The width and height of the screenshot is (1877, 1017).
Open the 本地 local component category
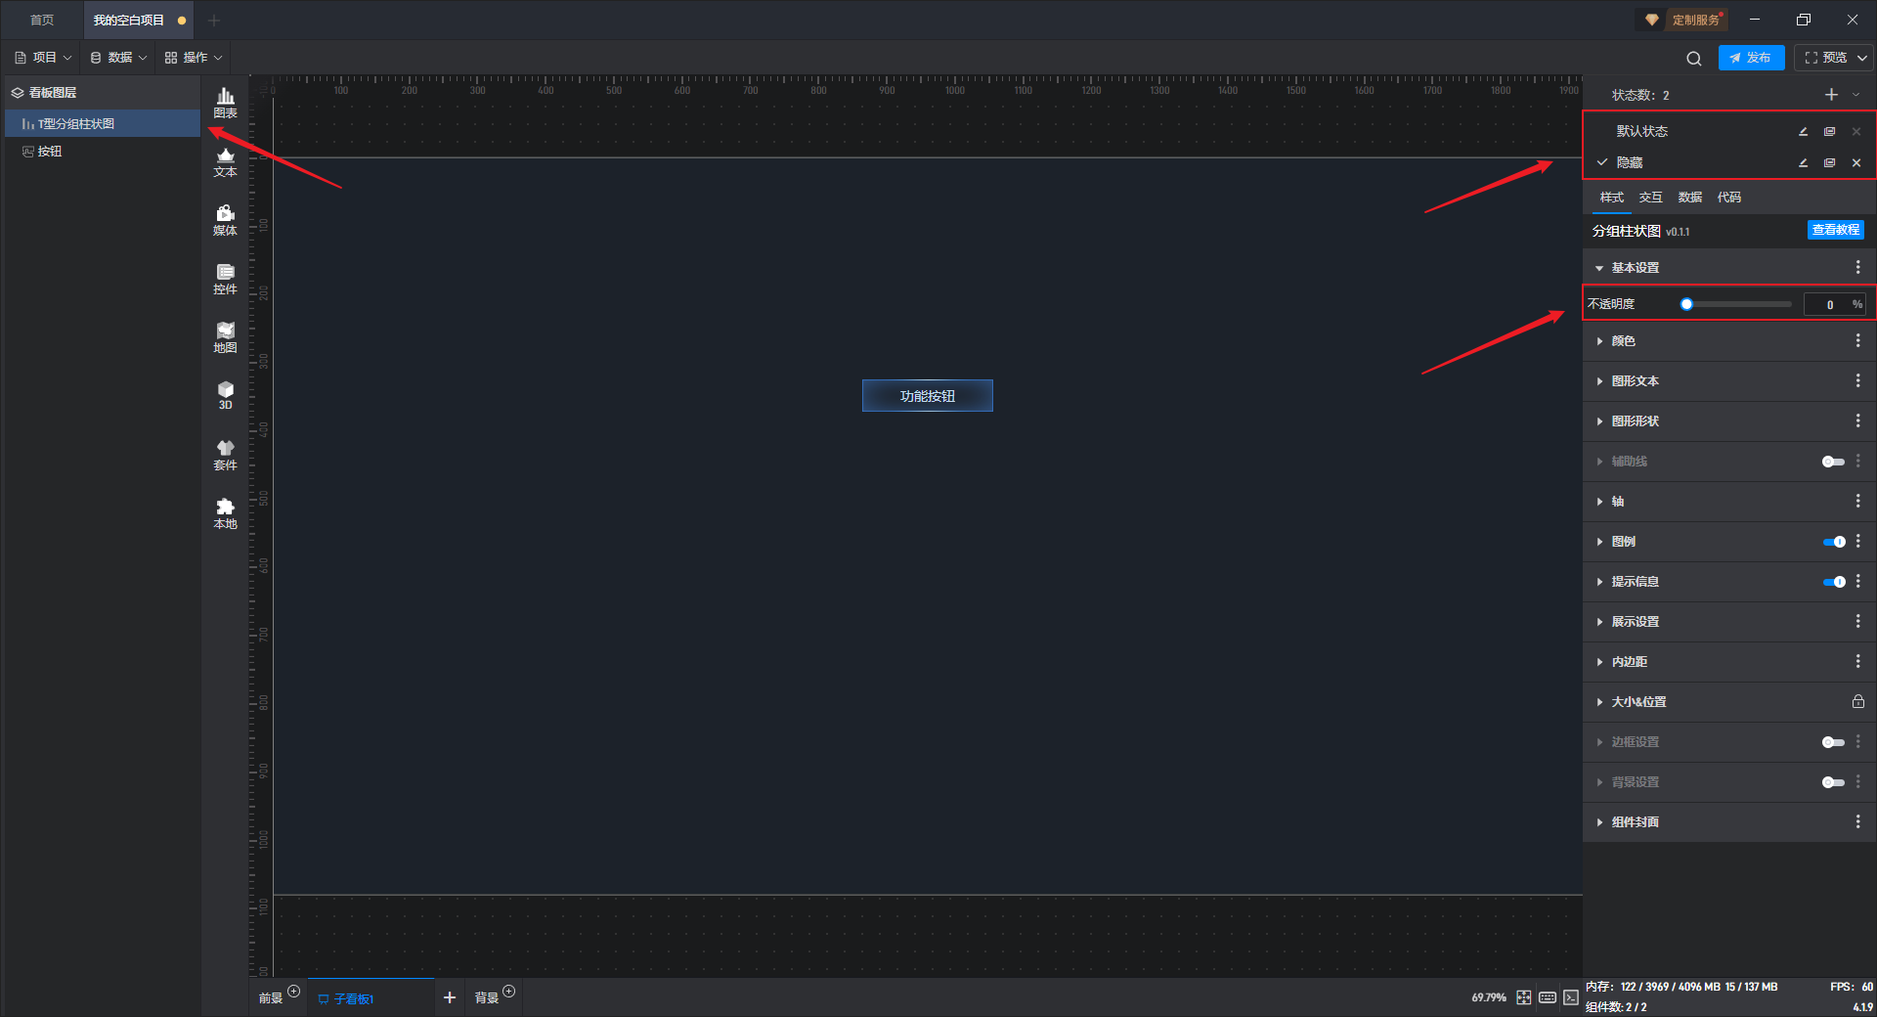[225, 513]
